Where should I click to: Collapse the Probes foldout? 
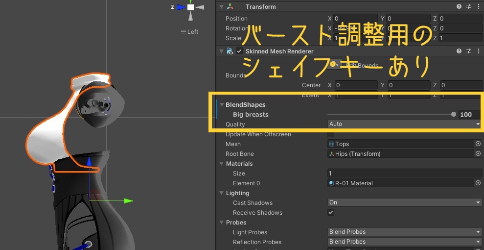coord(222,222)
